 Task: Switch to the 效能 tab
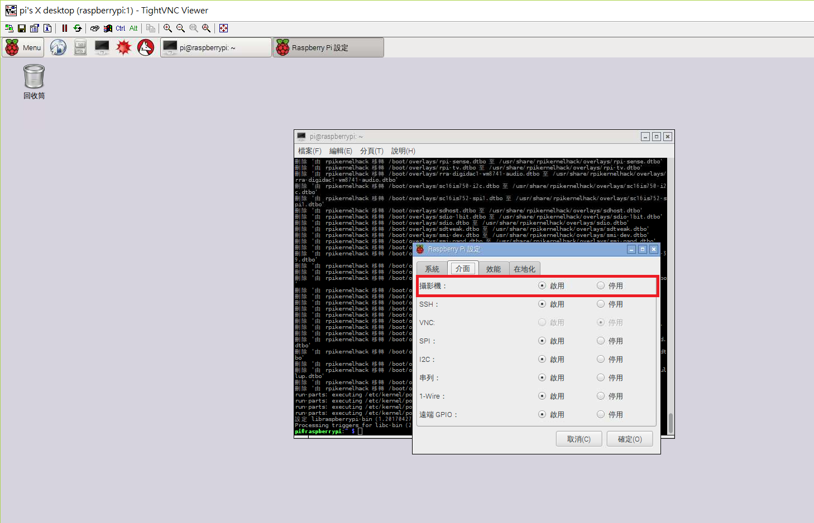tap(494, 269)
